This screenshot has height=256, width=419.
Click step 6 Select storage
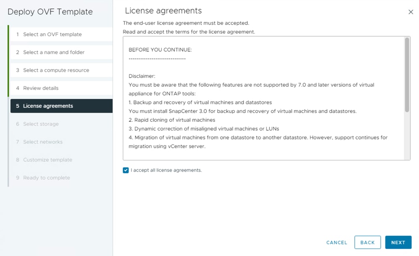41,124
